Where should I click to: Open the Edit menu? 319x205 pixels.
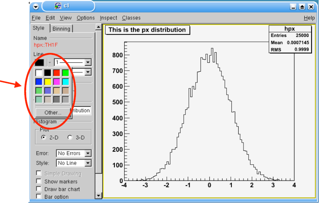pos(50,18)
